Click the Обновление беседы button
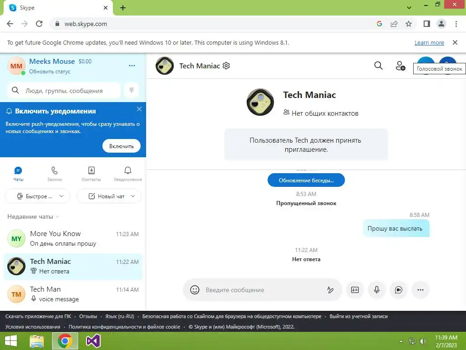The image size is (466, 350). click(306, 180)
